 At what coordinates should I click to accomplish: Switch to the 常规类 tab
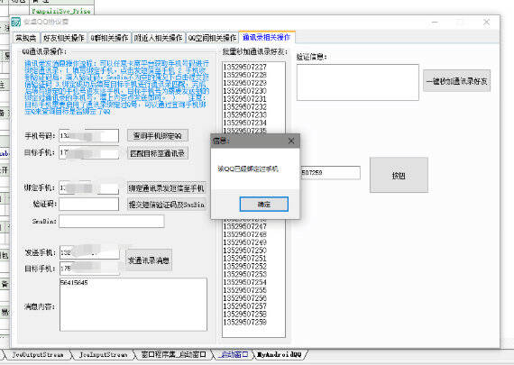pos(26,38)
